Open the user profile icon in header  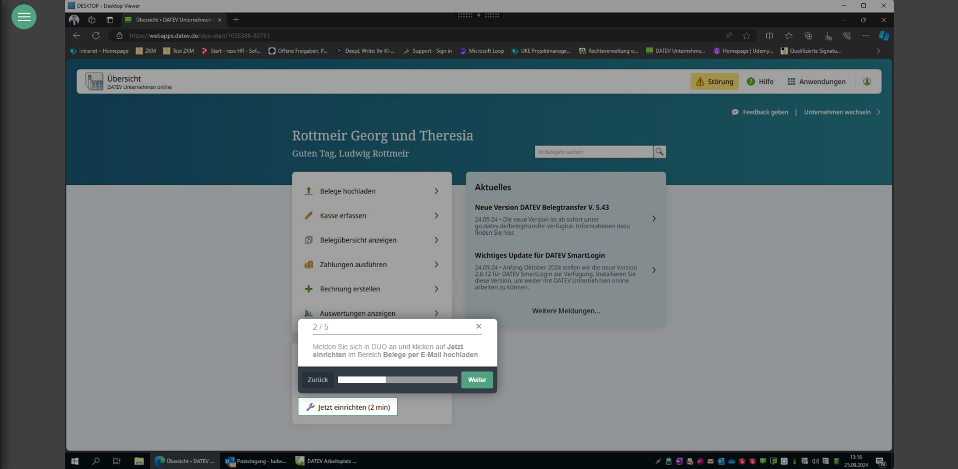(867, 82)
